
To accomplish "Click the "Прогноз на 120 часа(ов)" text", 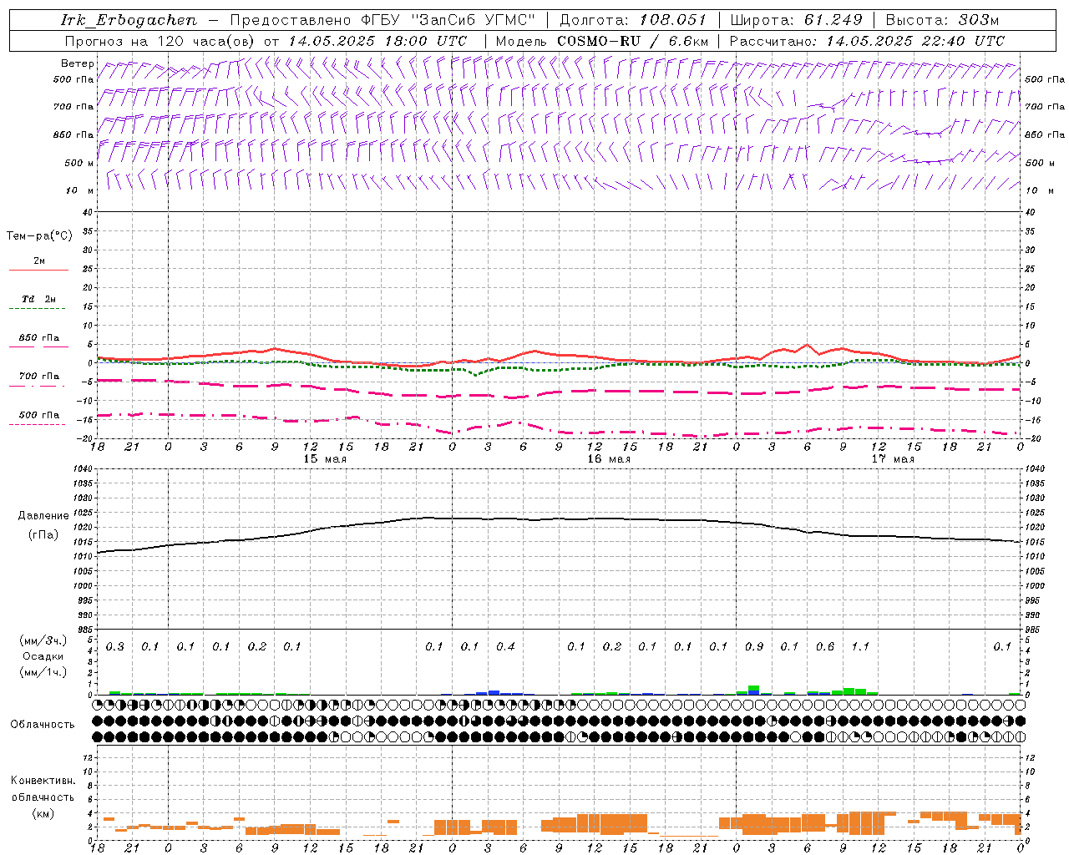I will [160, 41].
